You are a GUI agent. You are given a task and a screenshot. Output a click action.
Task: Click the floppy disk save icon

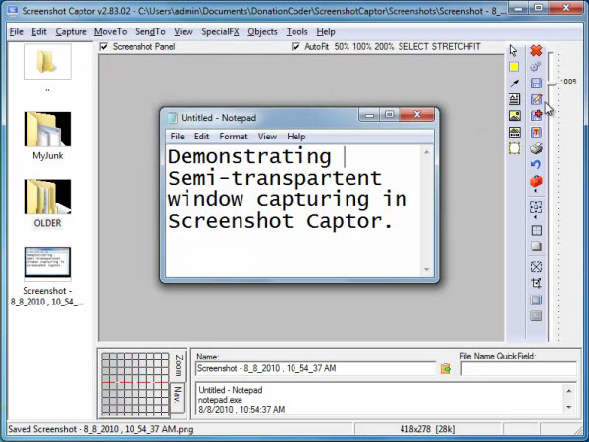536,83
